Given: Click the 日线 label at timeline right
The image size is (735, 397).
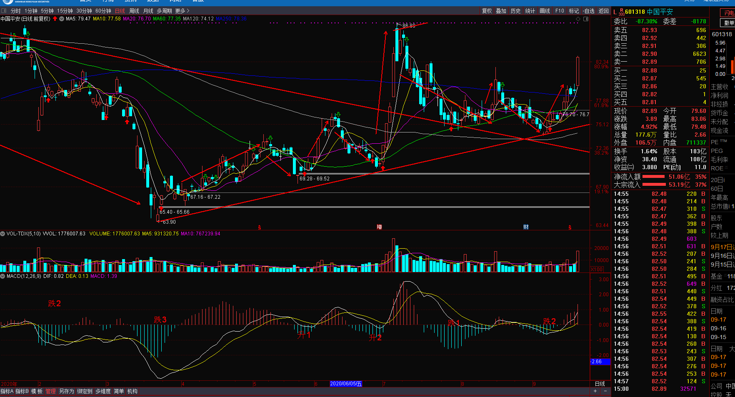Looking at the screenshot, I should click(x=600, y=384).
